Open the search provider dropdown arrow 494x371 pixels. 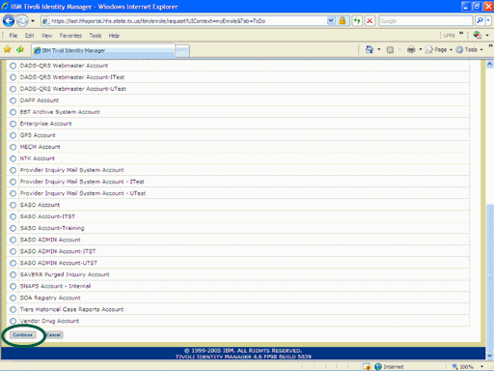488,21
